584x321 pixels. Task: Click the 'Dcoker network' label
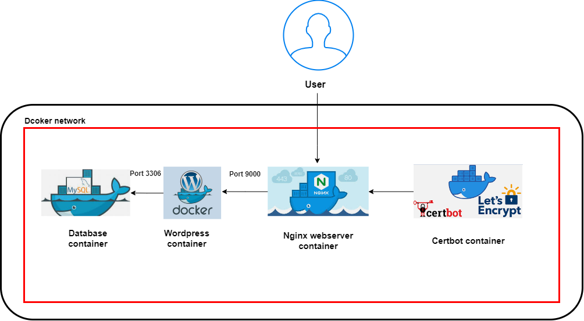(x=55, y=121)
